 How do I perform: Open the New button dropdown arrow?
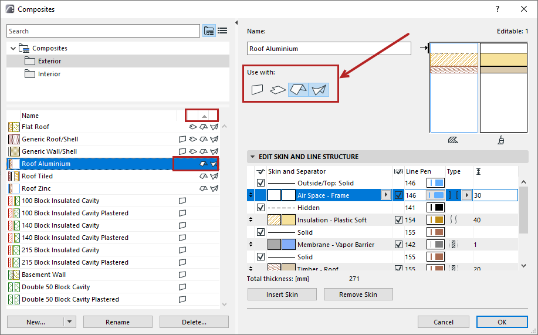click(x=70, y=322)
